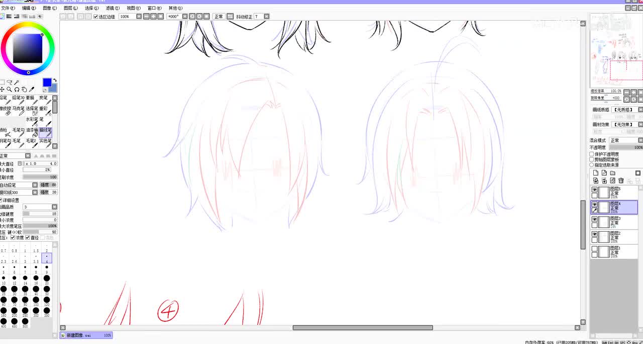This screenshot has width=643, height=344.
Task: Click the blue foreground color swatch
Action: click(x=47, y=82)
